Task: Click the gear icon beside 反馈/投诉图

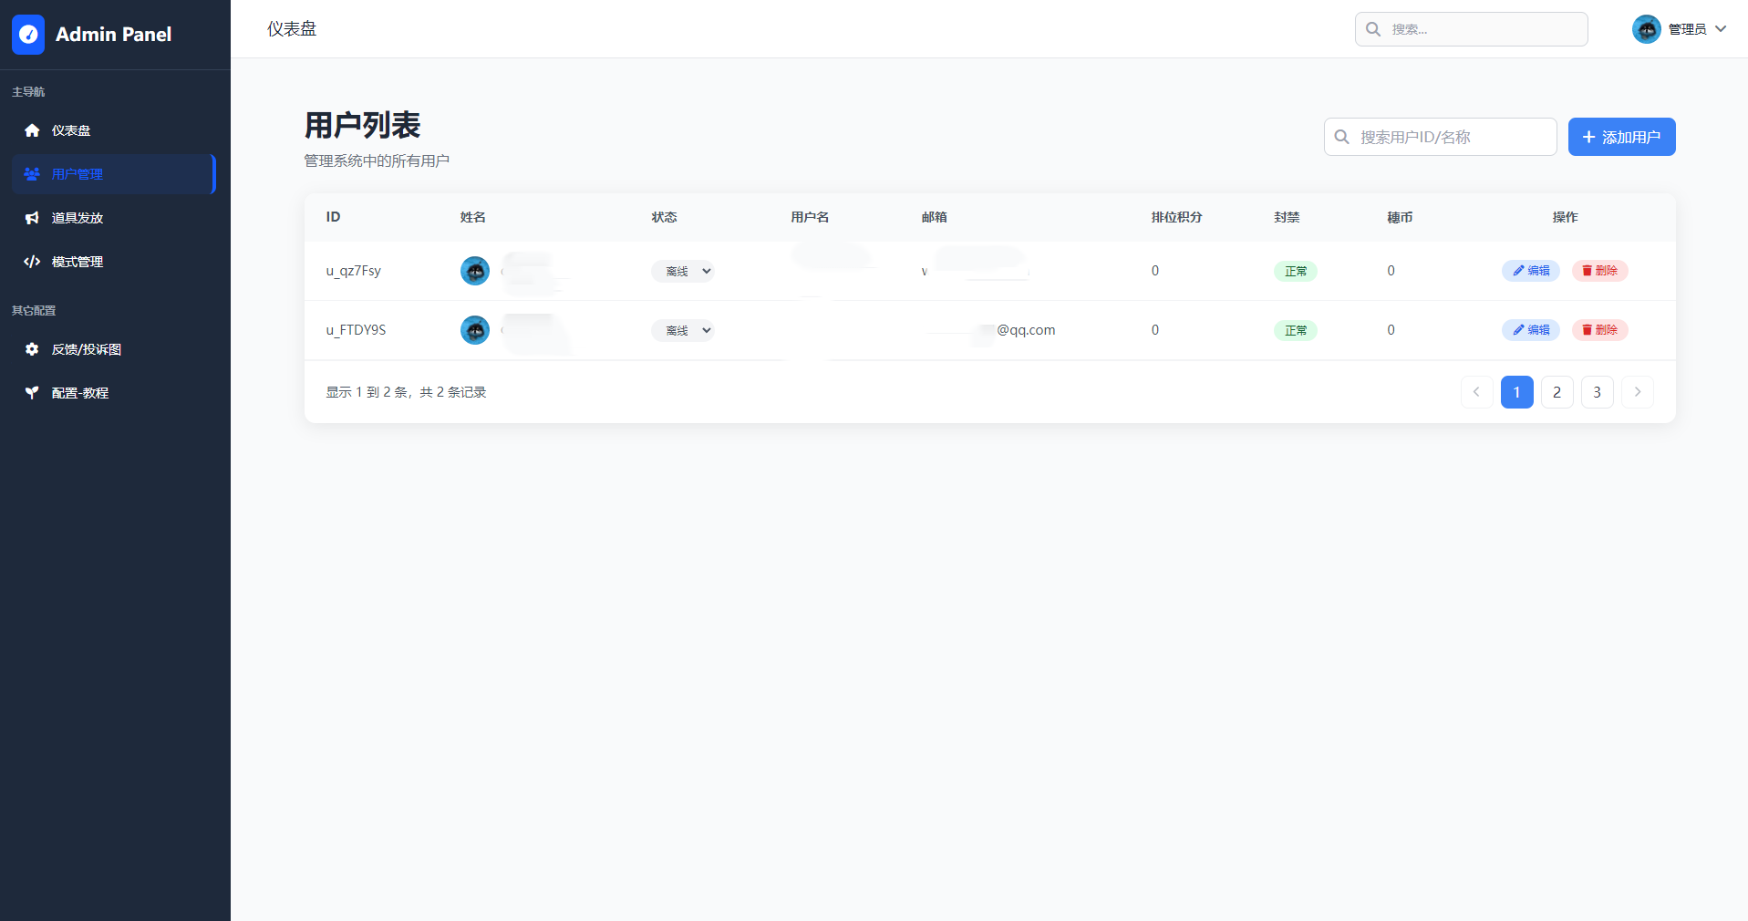Action: [x=32, y=349]
